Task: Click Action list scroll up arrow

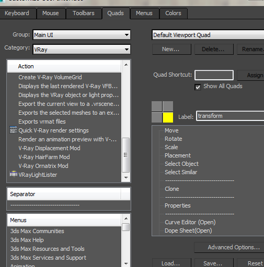Action: [126, 65]
